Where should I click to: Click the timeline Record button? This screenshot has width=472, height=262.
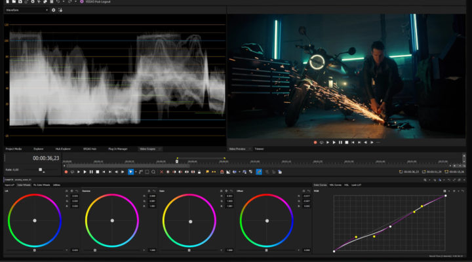click(x=66, y=172)
